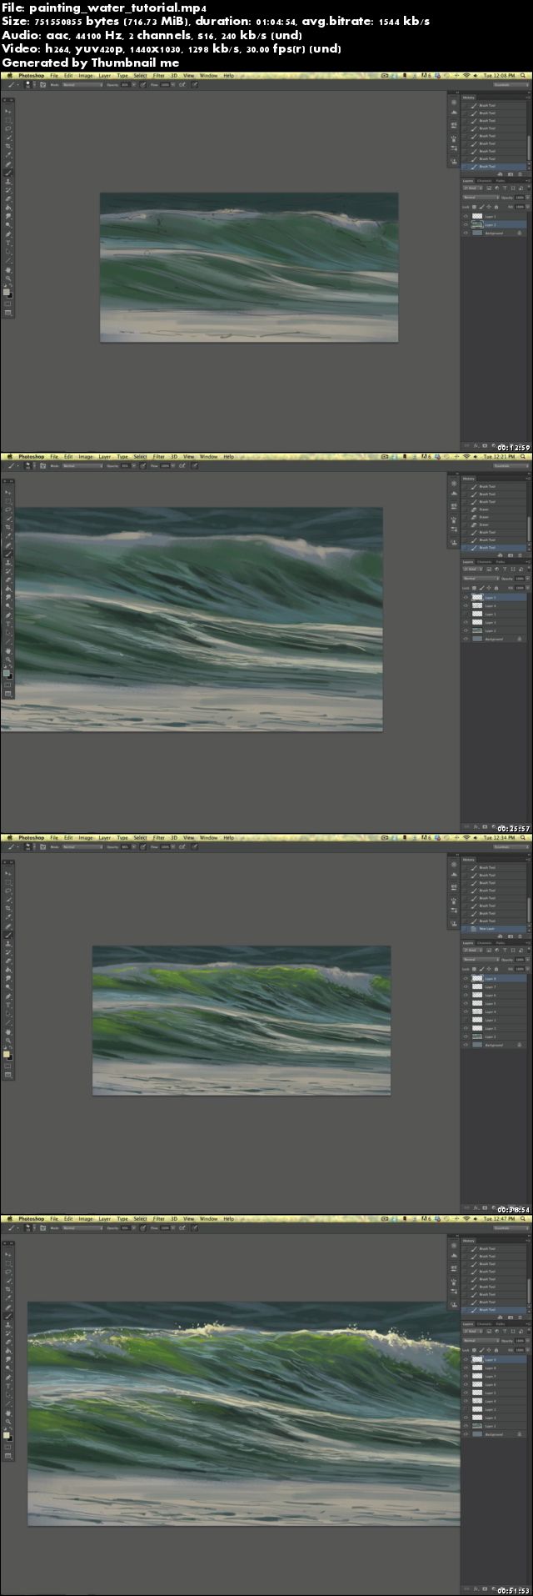Click the foreground color swatch in 12:34 PM toolbar
This screenshot has width=533, height=1596.
pyautogui.click(x=7, y=1054)
